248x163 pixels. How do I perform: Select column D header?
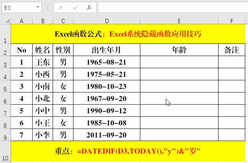107,21
